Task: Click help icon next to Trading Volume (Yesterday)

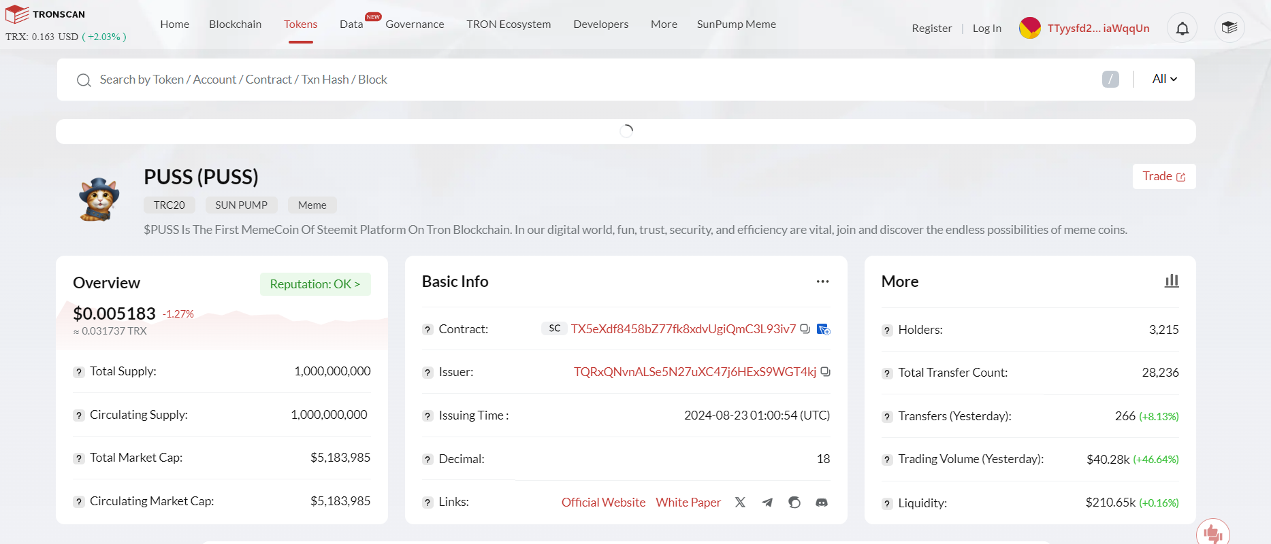Action: tap(887, 460)
